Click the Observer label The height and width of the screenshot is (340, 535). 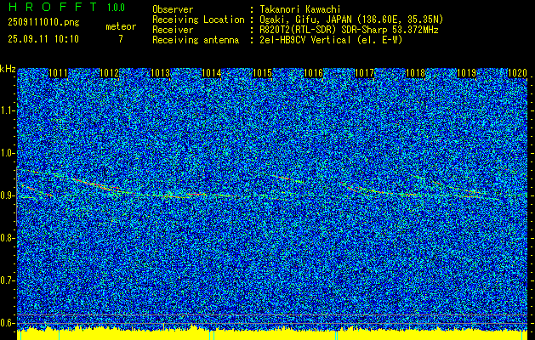coord(173,9)
